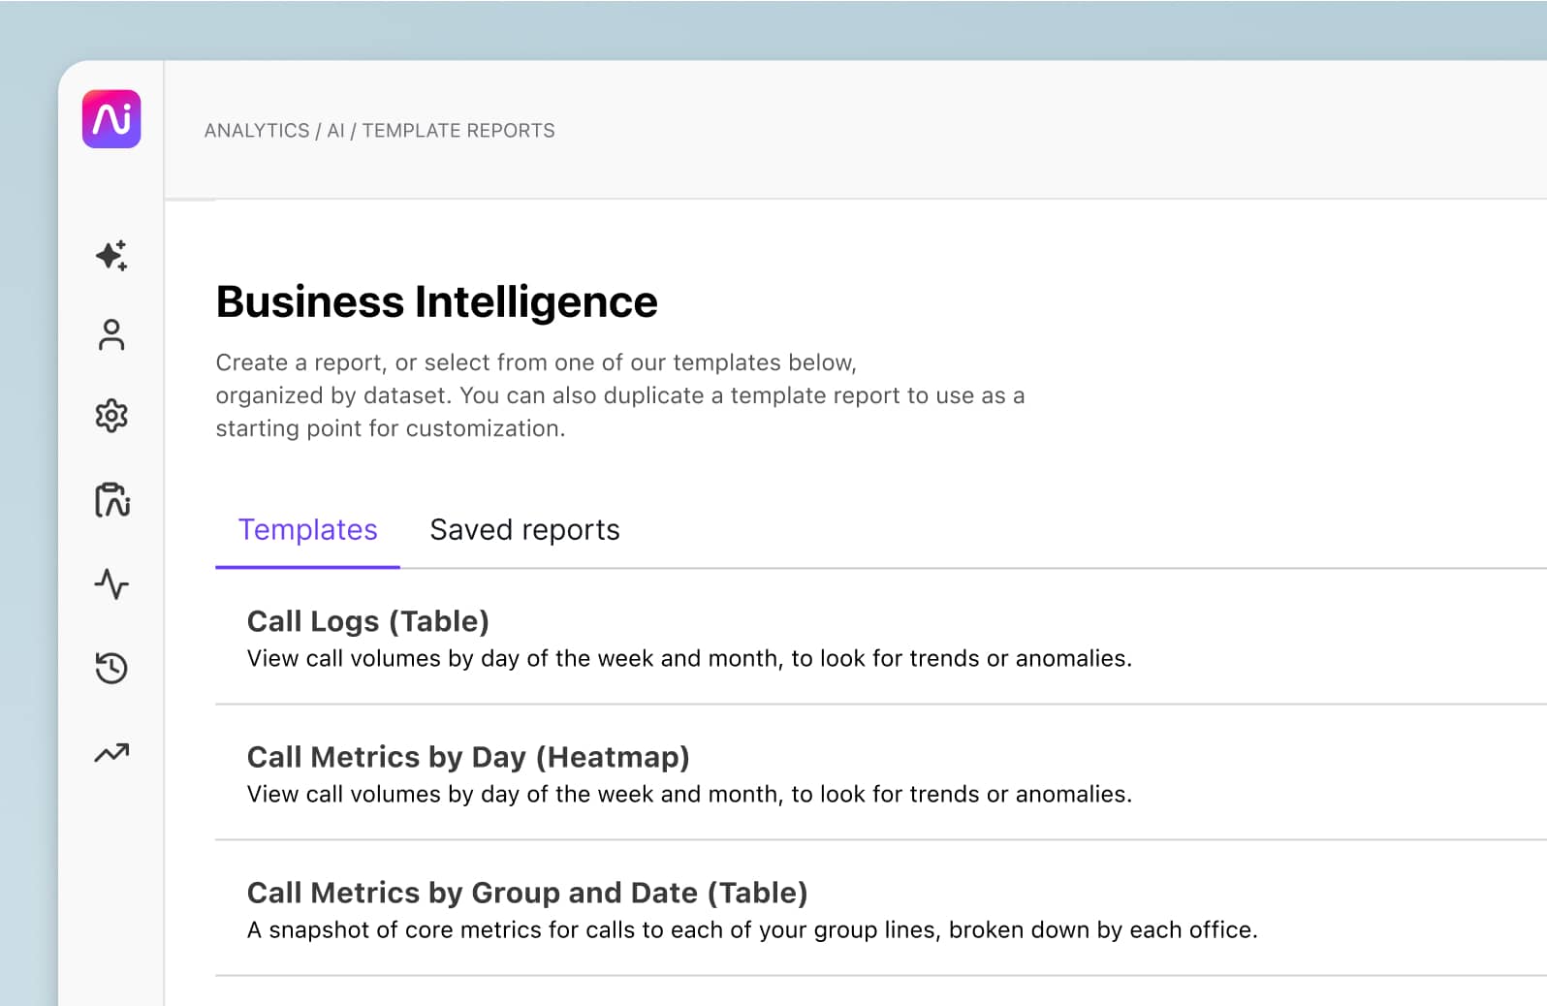The width and height of the screenshot is (1547, 1006).
Task: Open Call Metrics by Day (Heatmap) template
Action: [x=468, y=757]
